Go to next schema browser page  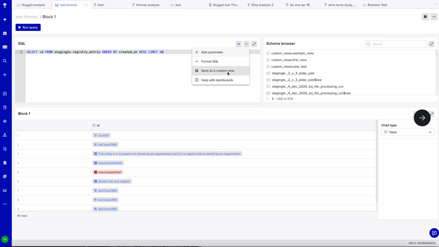(x=272, y=99)
